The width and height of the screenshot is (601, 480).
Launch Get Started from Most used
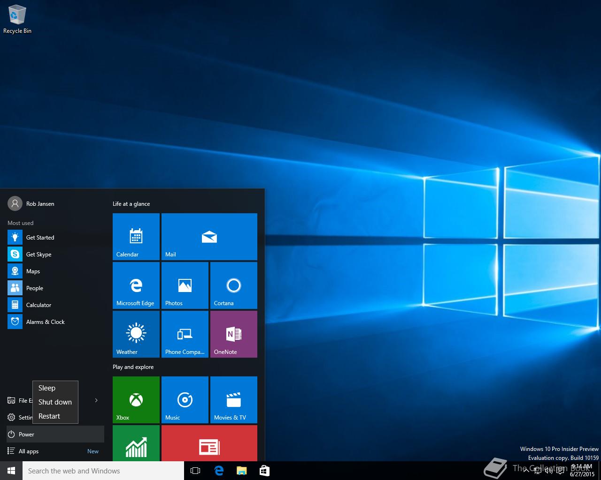pyautogui.click(x=55, y=237)
